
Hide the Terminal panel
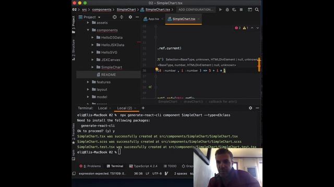pos(257,108)
